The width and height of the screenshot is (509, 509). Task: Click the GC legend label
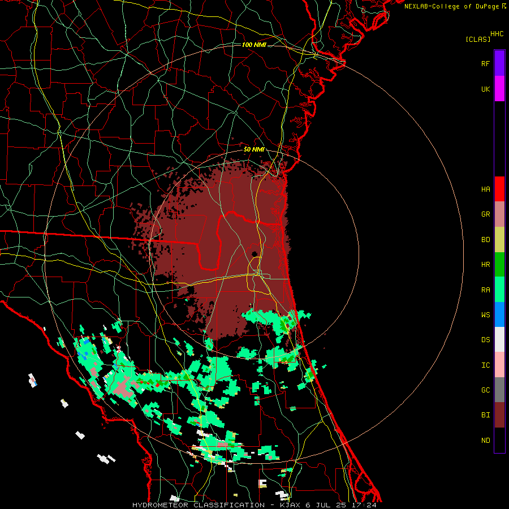pos(485,390)
